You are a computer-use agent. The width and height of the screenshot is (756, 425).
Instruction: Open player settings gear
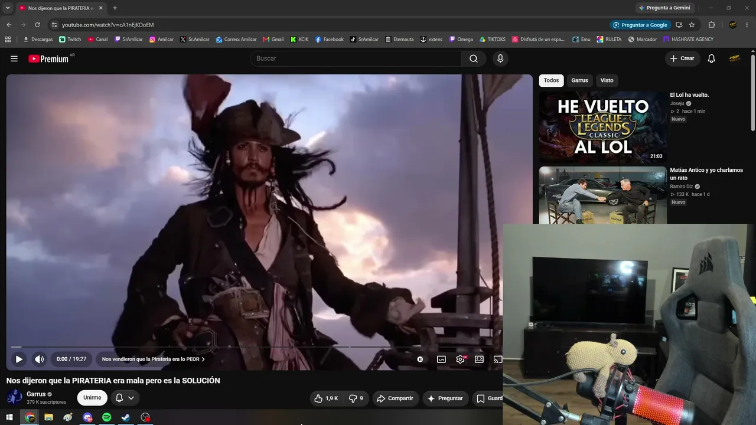(x=460, y=359)
